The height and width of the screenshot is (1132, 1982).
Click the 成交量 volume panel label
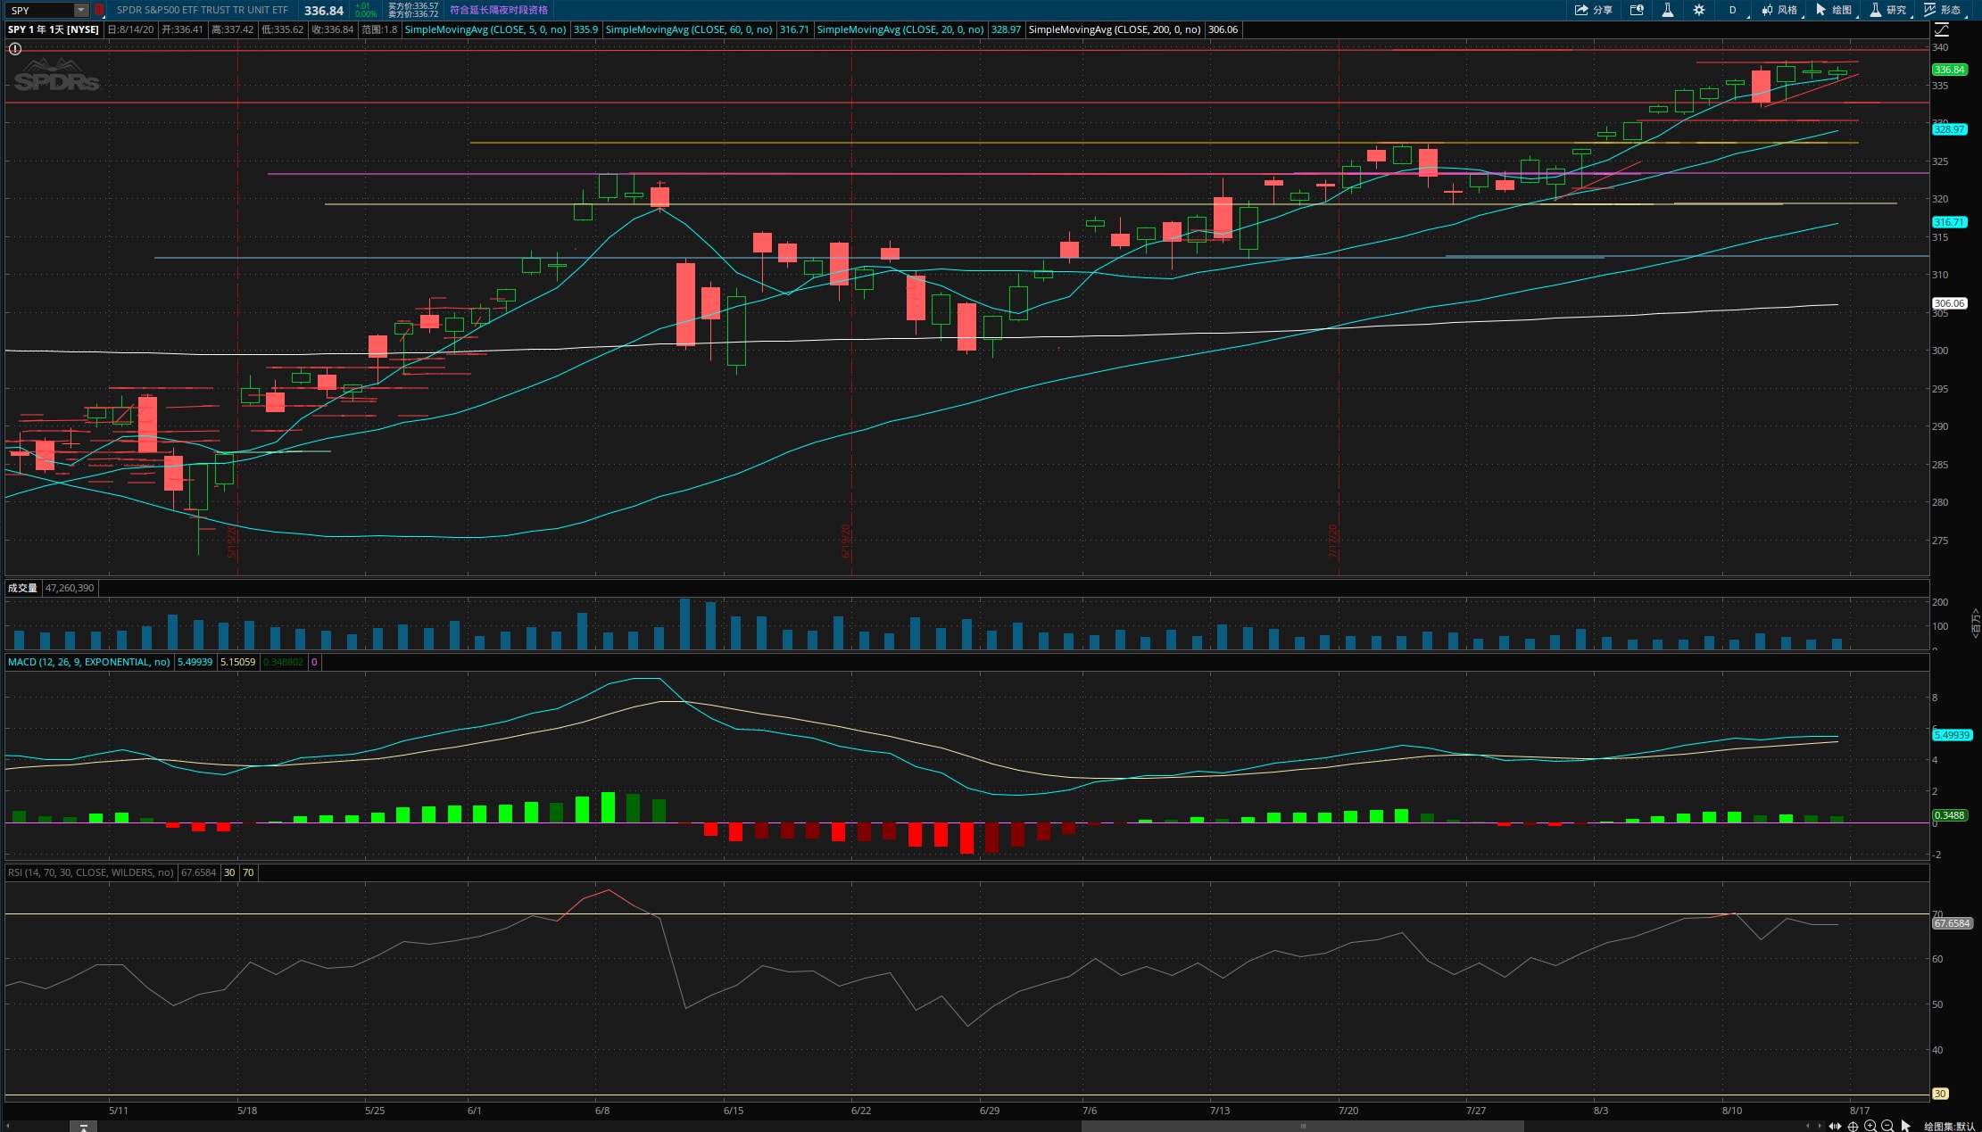click(x=23, y=588)
